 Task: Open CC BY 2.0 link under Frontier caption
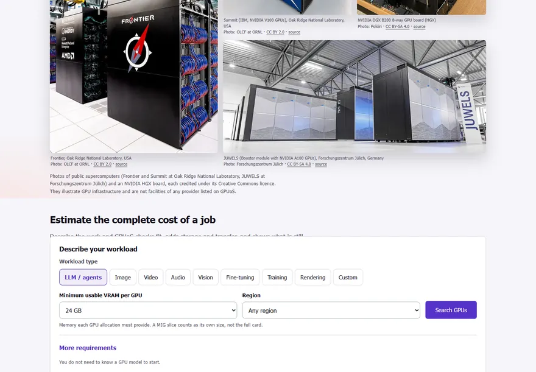(x=102, y=164)
